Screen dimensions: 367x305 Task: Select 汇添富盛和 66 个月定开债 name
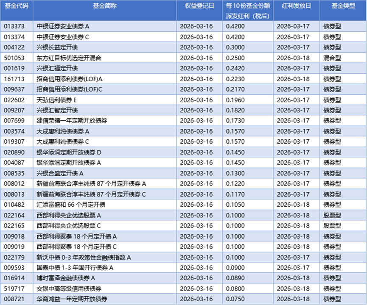71,205
